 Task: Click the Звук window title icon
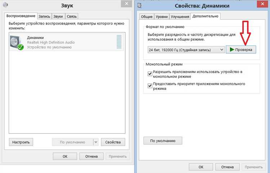click(x=5, y=5)
